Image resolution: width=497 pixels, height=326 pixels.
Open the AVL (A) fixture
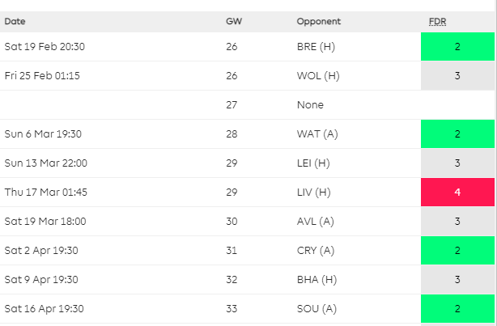316,221
